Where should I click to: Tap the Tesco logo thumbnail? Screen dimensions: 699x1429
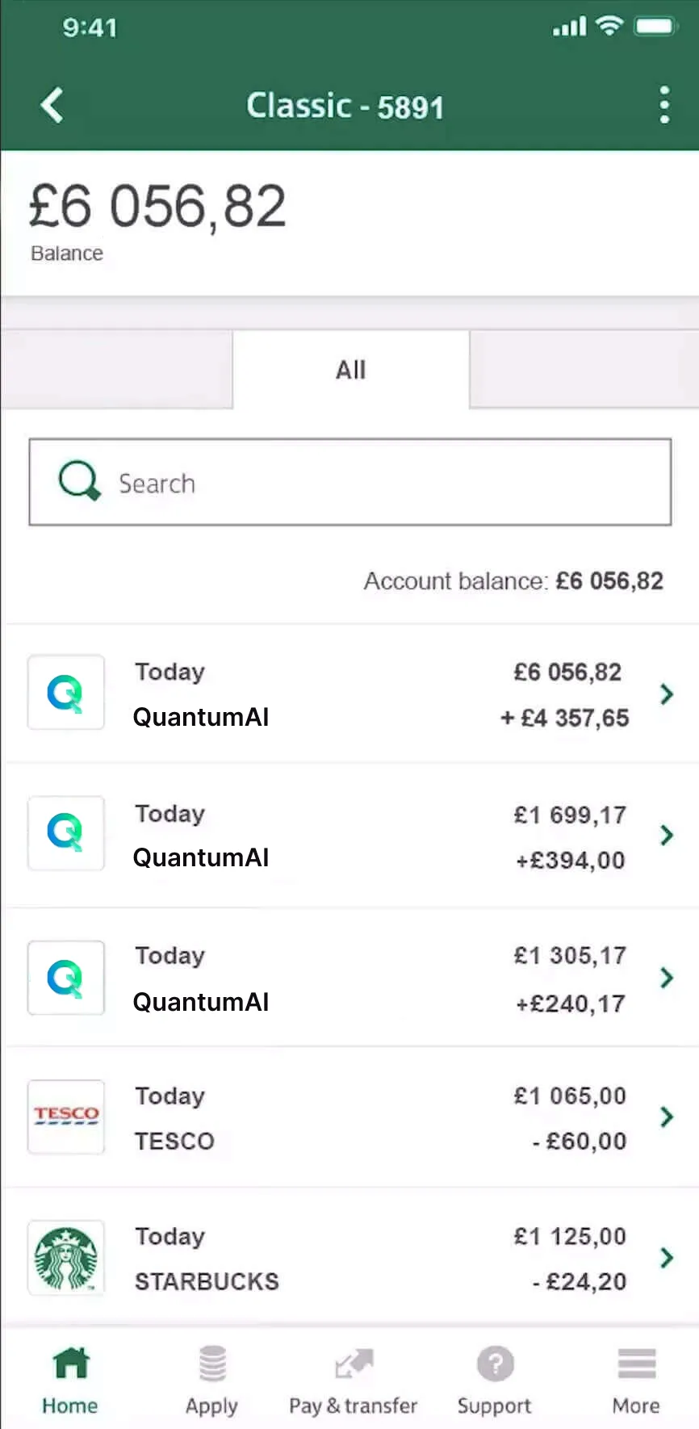(66, 1117)
